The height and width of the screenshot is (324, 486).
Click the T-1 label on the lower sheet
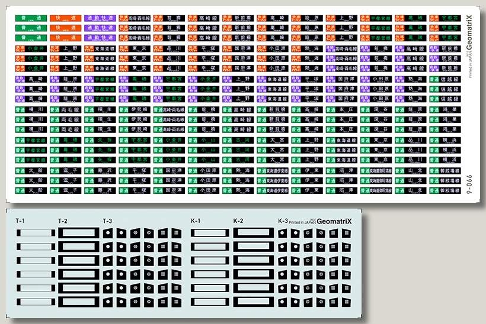pyautogui.click(x=20, y=221)
